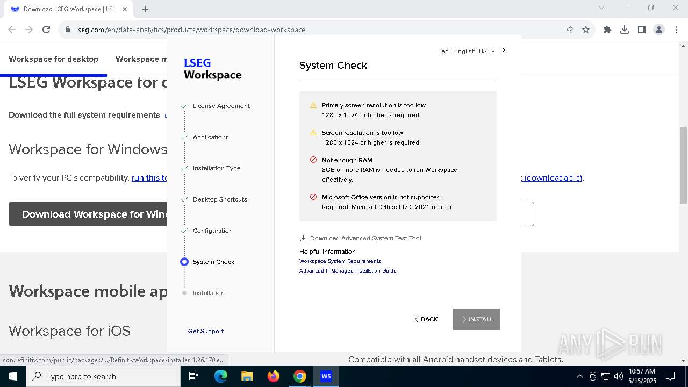Click error icon beside Microsoft Office version
Image resolution: width=688 pixels, height=387 pixels.
coord(313,197)
